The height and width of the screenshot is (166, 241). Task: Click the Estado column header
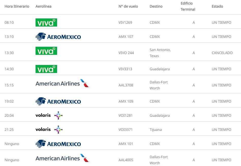(x=217, y=6)
